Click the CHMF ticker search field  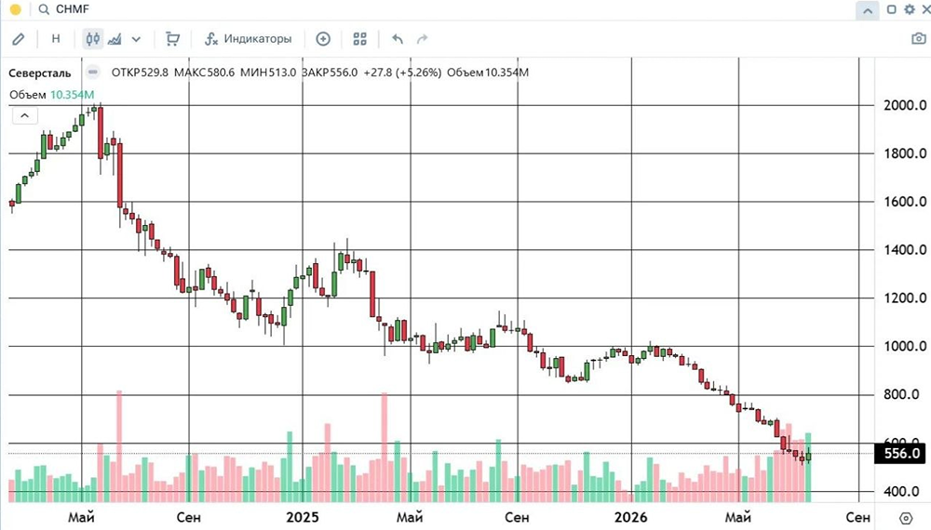(73, 9)
